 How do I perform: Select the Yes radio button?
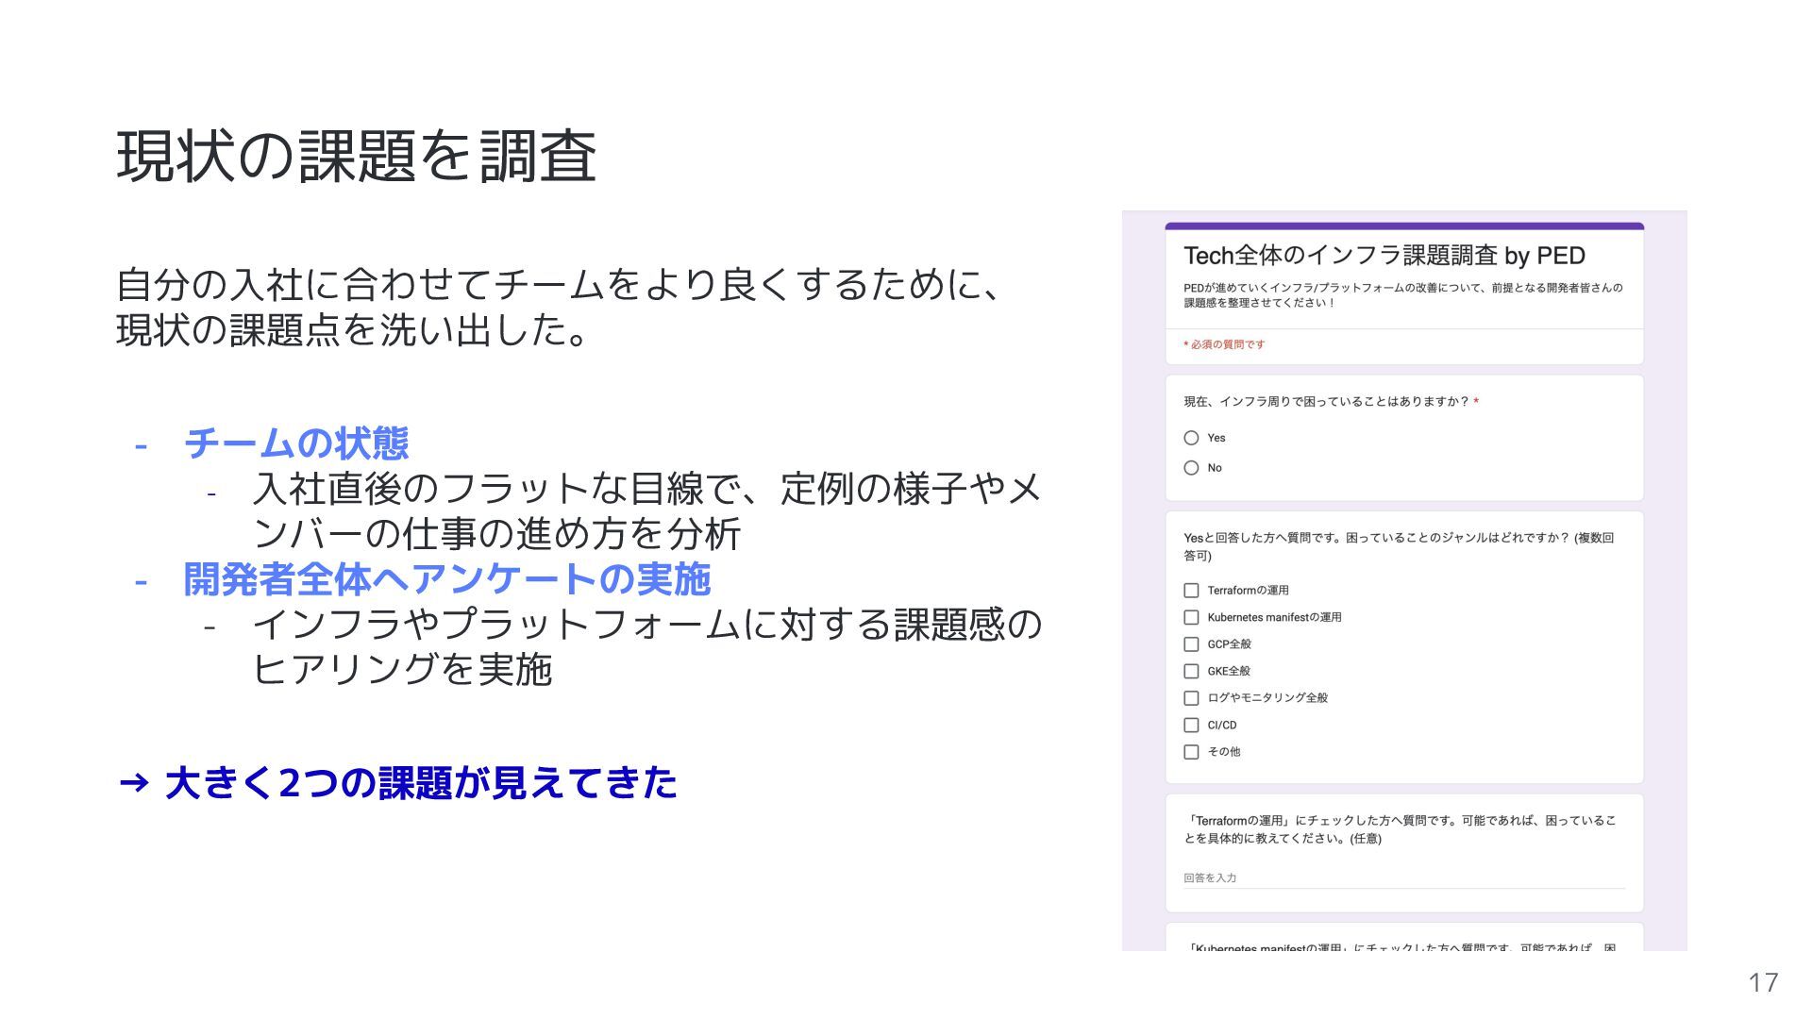tap(1191, 438)
